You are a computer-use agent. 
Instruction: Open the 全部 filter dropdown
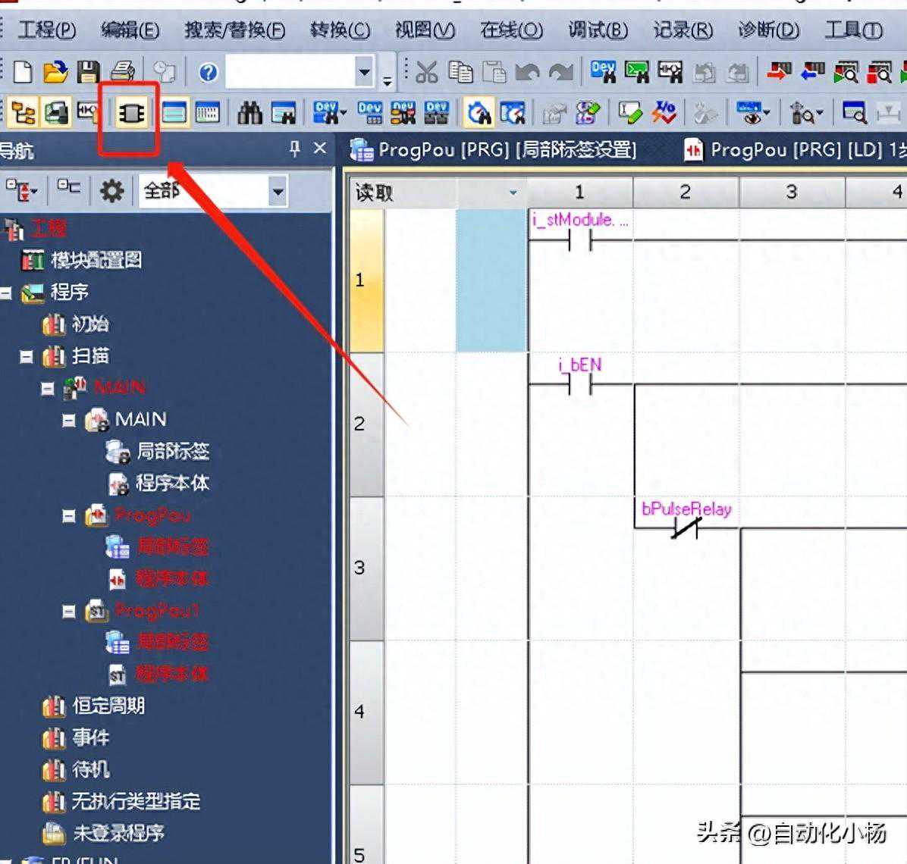[x=278, y=191]
